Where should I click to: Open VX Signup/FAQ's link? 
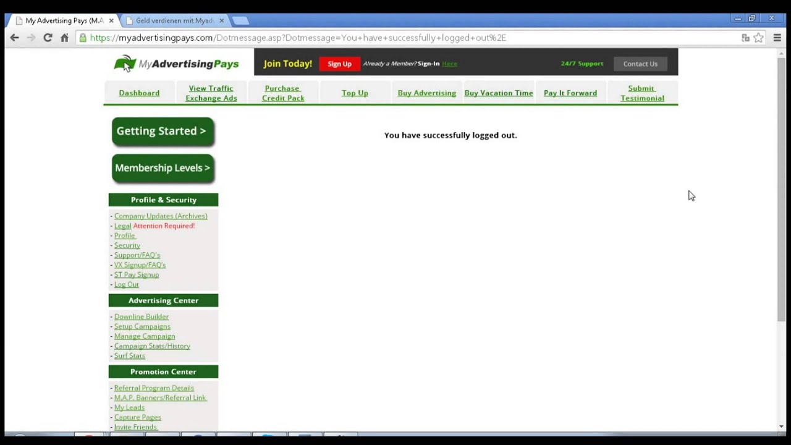click(x=140, y=265)
